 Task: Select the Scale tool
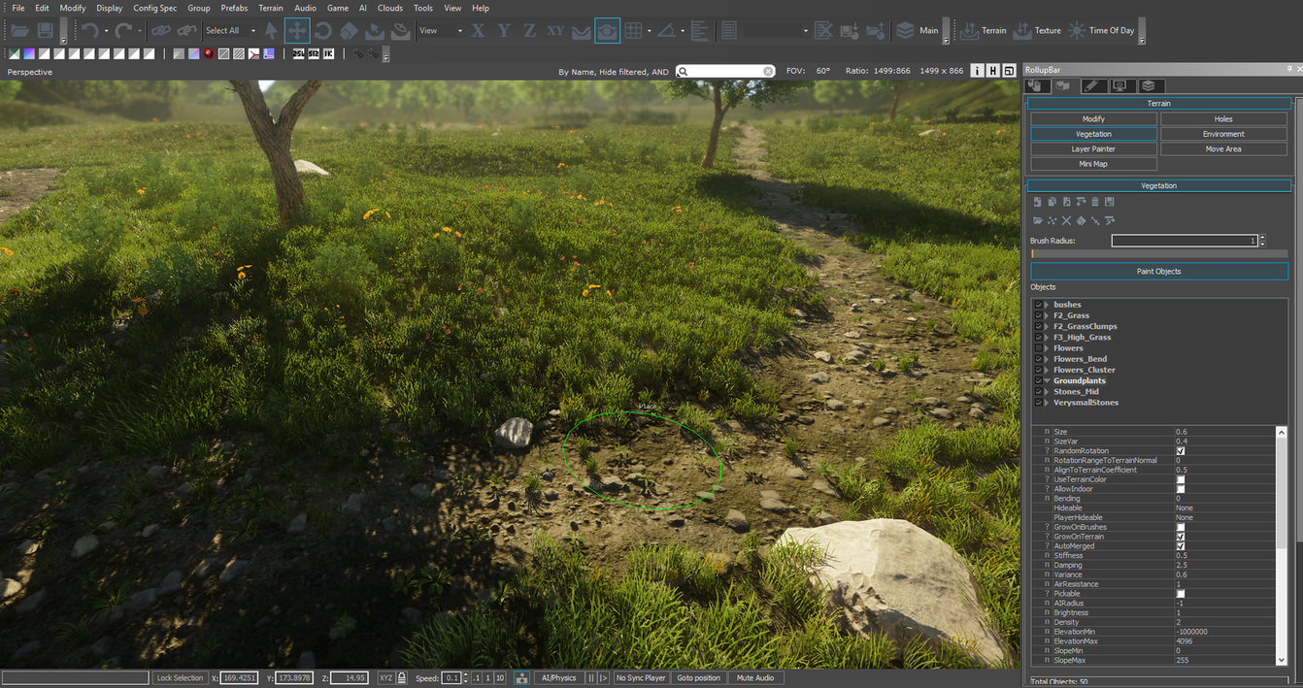pos(349,30)
